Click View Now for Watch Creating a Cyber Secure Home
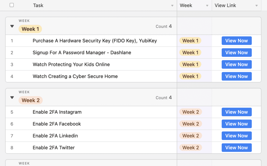Viewport: 267px width, 166px height. (236, 76)
